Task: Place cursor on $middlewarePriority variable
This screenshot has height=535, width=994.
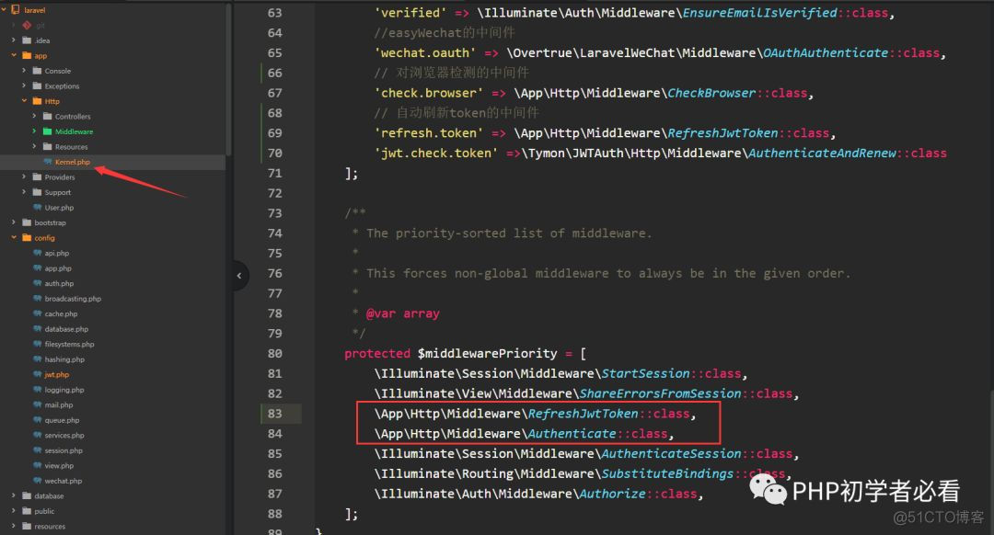Action: pos(487,353)
